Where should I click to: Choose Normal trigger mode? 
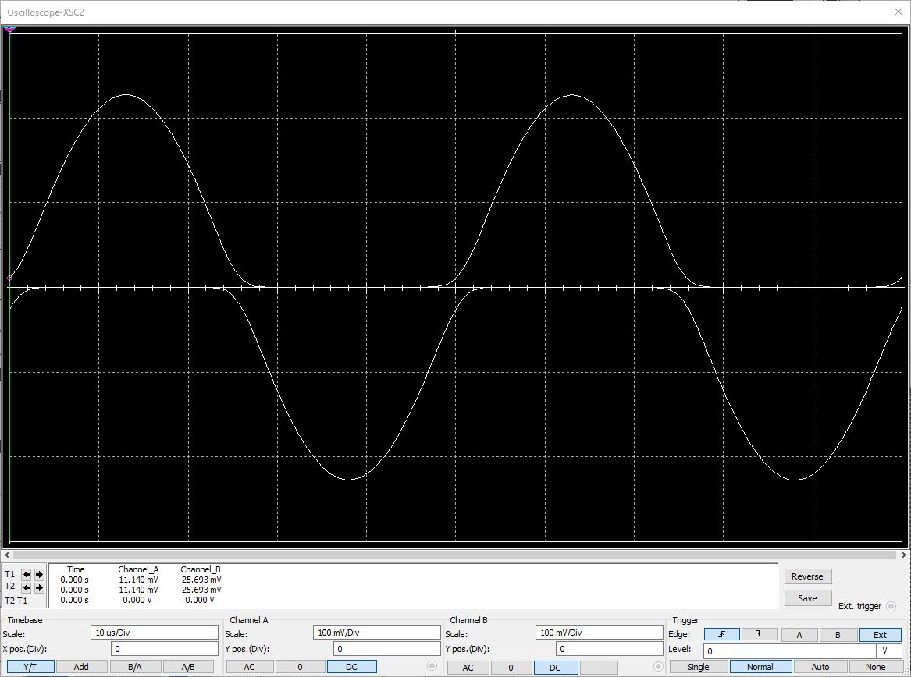(760, 667)
